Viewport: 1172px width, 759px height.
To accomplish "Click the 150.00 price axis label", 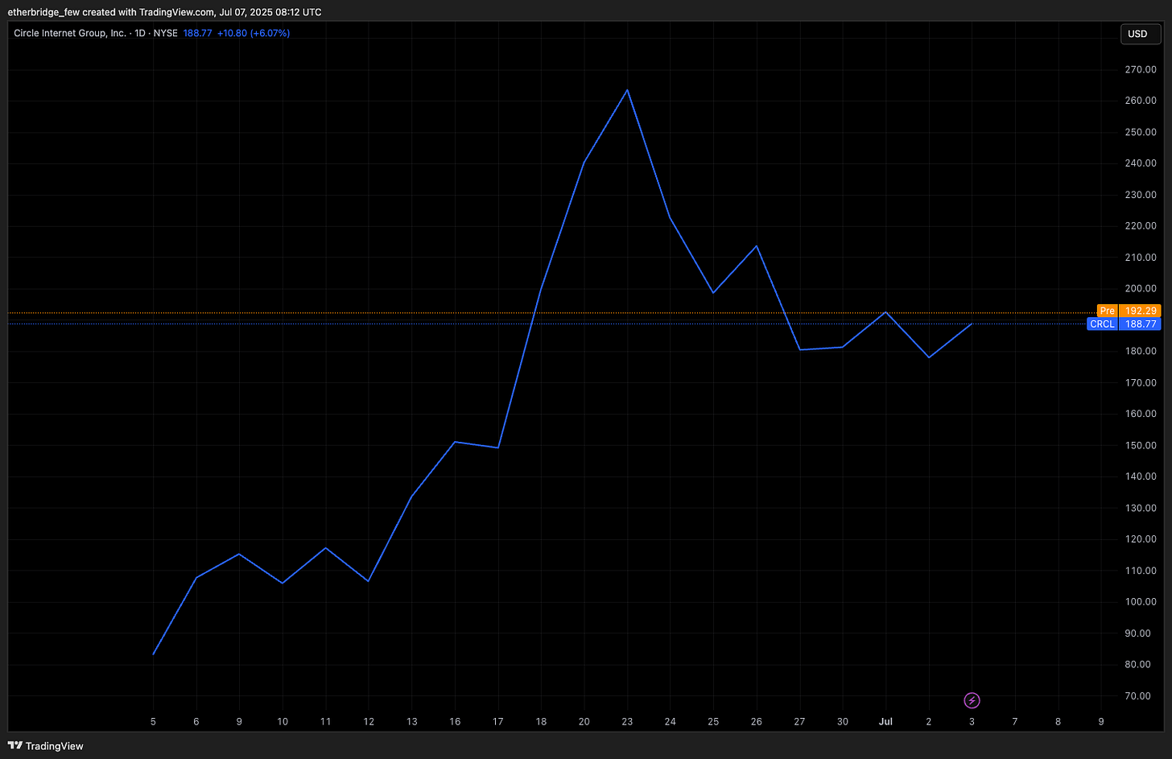I will (1141, 445).
